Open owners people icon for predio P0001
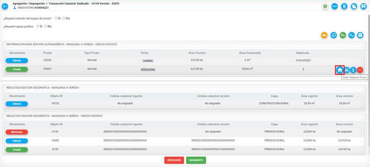The width and height of the screenshot is (370, 167). [x=346, y=70]
